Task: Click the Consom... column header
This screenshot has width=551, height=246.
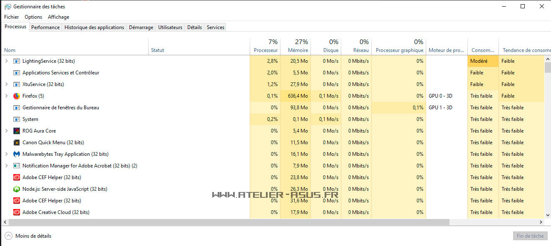Action: tap(483, 46)
